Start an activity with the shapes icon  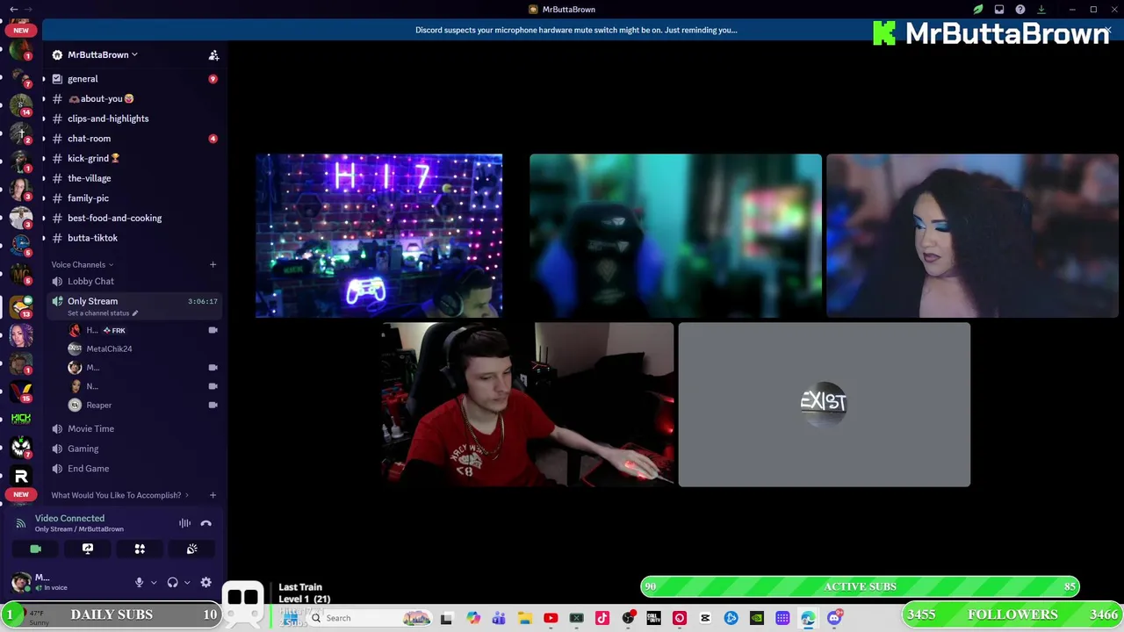(140, 549)
